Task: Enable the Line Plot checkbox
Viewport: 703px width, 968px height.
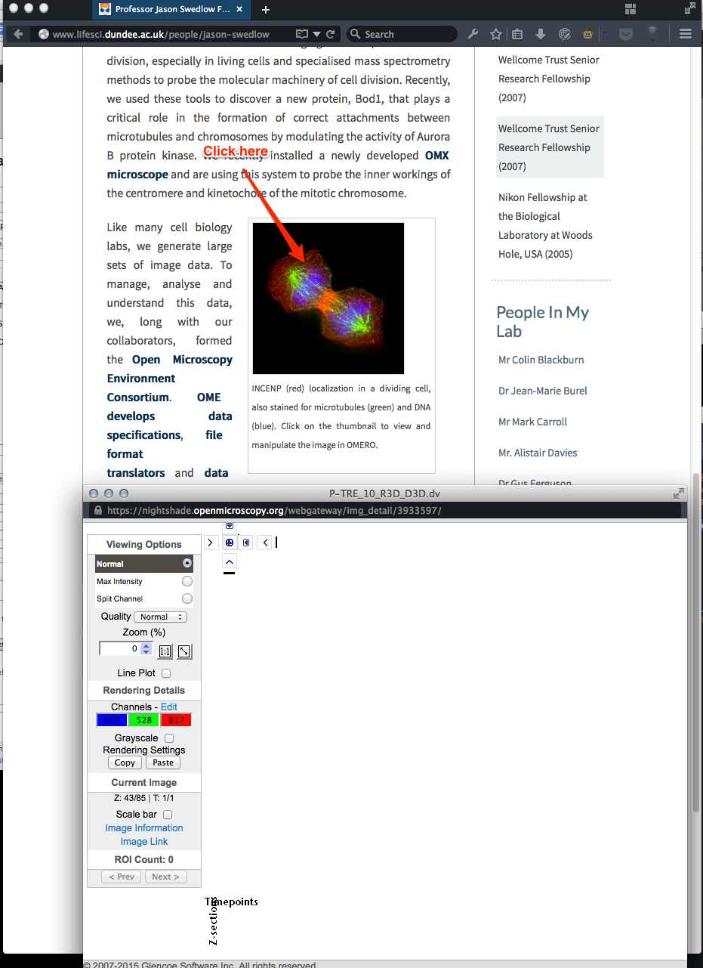Action: pyautogui.click(x=166, y=673)
